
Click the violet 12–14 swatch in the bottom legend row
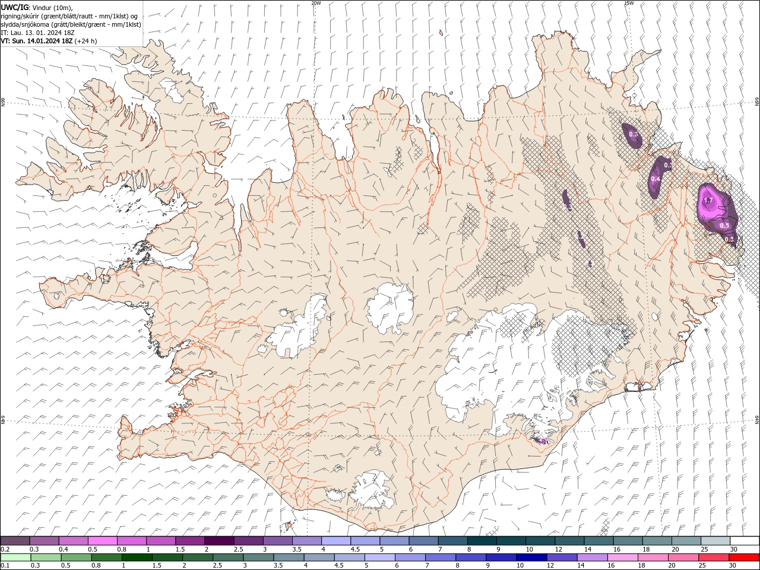click(562, 558)
